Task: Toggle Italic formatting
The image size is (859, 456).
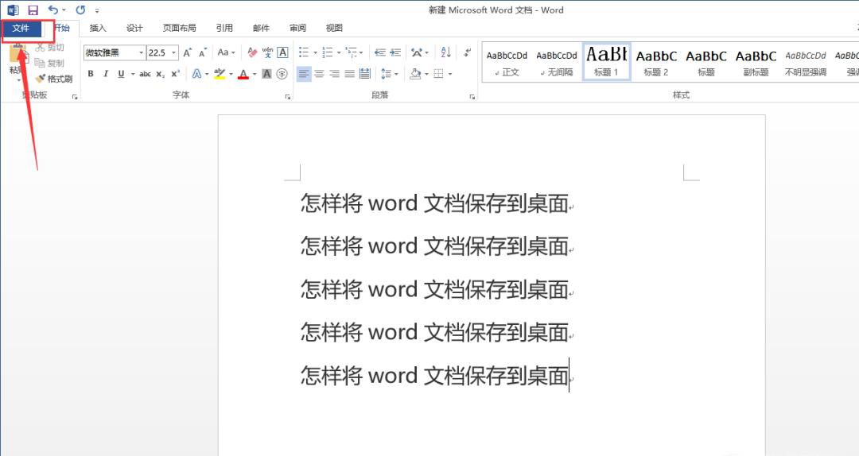Action: pyautogui.click(x=106, y=74)
